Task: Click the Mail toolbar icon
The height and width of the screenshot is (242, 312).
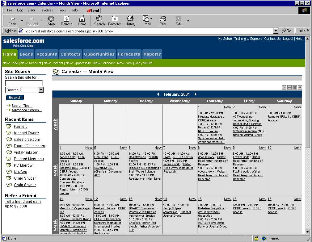Action: point(147,21)
